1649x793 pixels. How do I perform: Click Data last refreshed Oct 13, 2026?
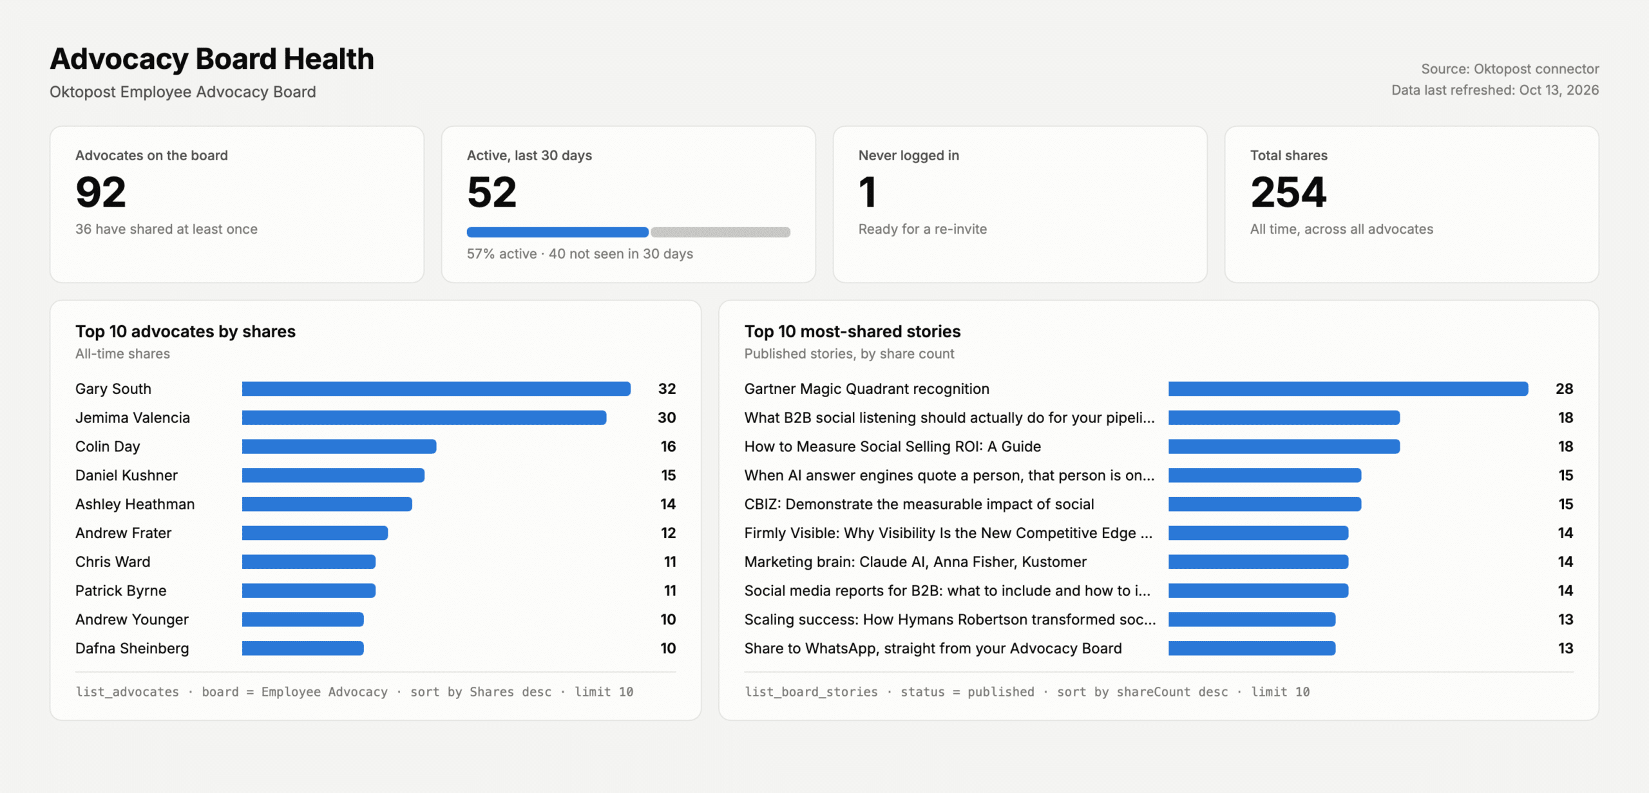point(1495,90)
